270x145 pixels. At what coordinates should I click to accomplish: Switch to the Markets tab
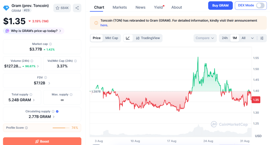[120, 7]
